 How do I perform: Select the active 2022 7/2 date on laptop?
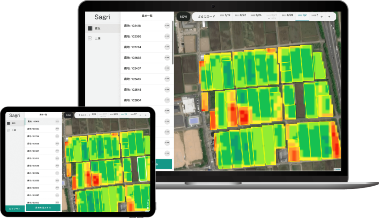302,15
